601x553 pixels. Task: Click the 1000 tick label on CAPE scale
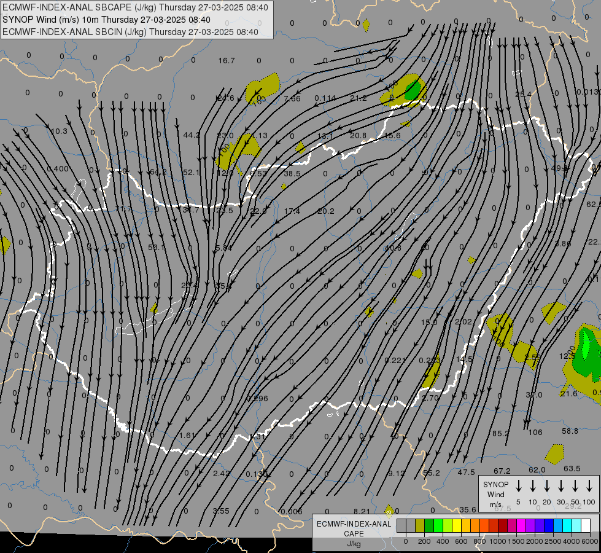(497, 541)
